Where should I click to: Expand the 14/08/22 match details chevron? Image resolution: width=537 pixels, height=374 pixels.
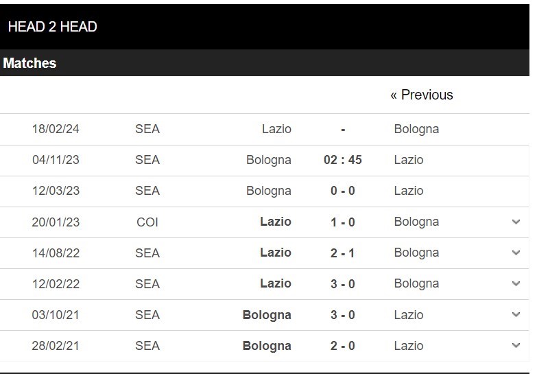tap(516, 253)
